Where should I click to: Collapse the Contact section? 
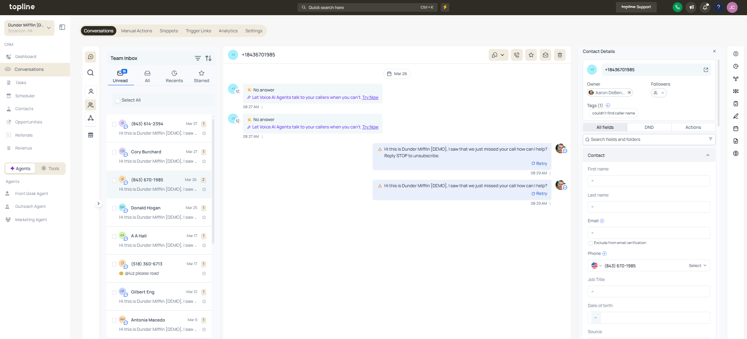[x=708, y=155]
